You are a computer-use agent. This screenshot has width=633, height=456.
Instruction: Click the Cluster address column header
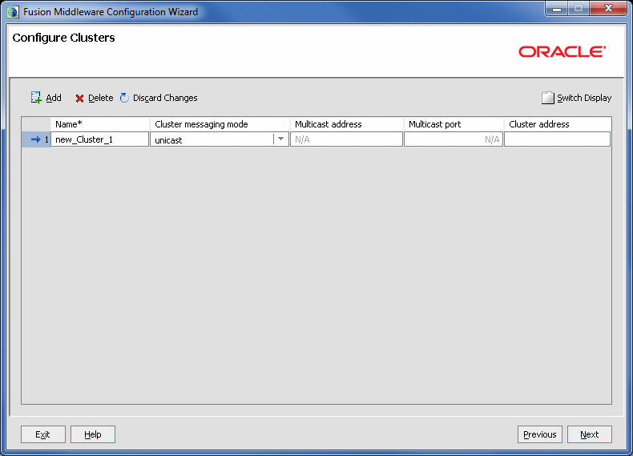click(558, 124)
